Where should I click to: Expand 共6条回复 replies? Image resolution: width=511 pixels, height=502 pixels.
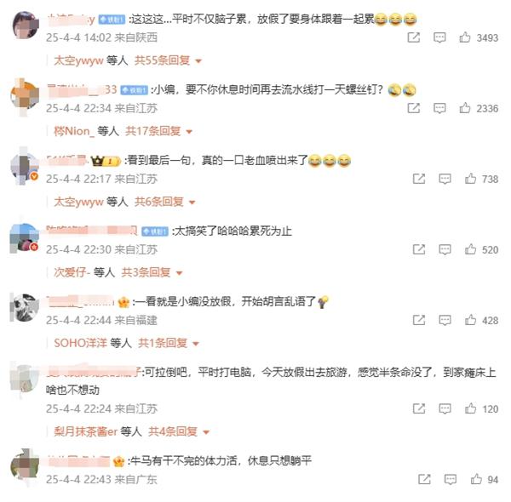pyautogui.click(x=165, y=202)
